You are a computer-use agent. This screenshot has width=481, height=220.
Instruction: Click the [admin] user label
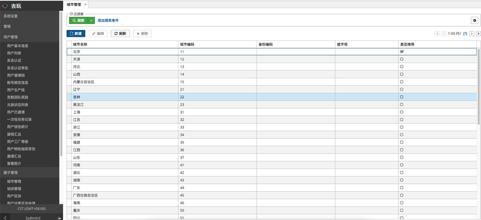tap(32, 218)
